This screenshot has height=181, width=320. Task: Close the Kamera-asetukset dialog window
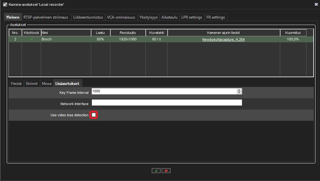pyautogui.click(x=315, y=4)
